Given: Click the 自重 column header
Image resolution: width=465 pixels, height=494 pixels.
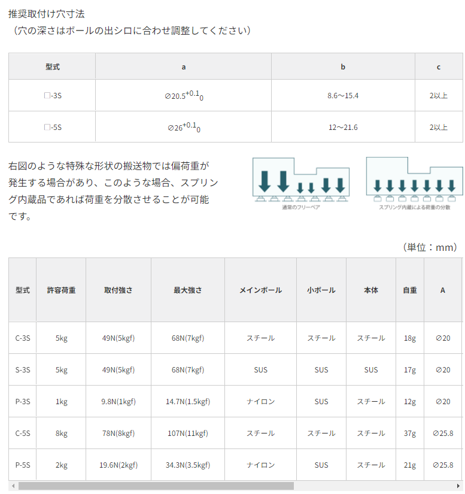Looking at the screenshot, I should [410, 290].
